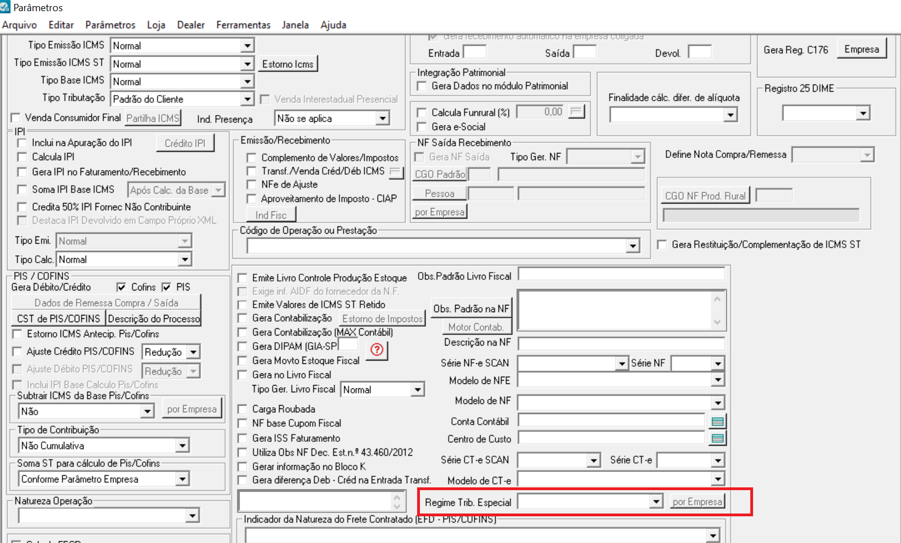The image size is (901, 543).
Task: Click Obs. Padrão na NF button
Action: point(471,309)
